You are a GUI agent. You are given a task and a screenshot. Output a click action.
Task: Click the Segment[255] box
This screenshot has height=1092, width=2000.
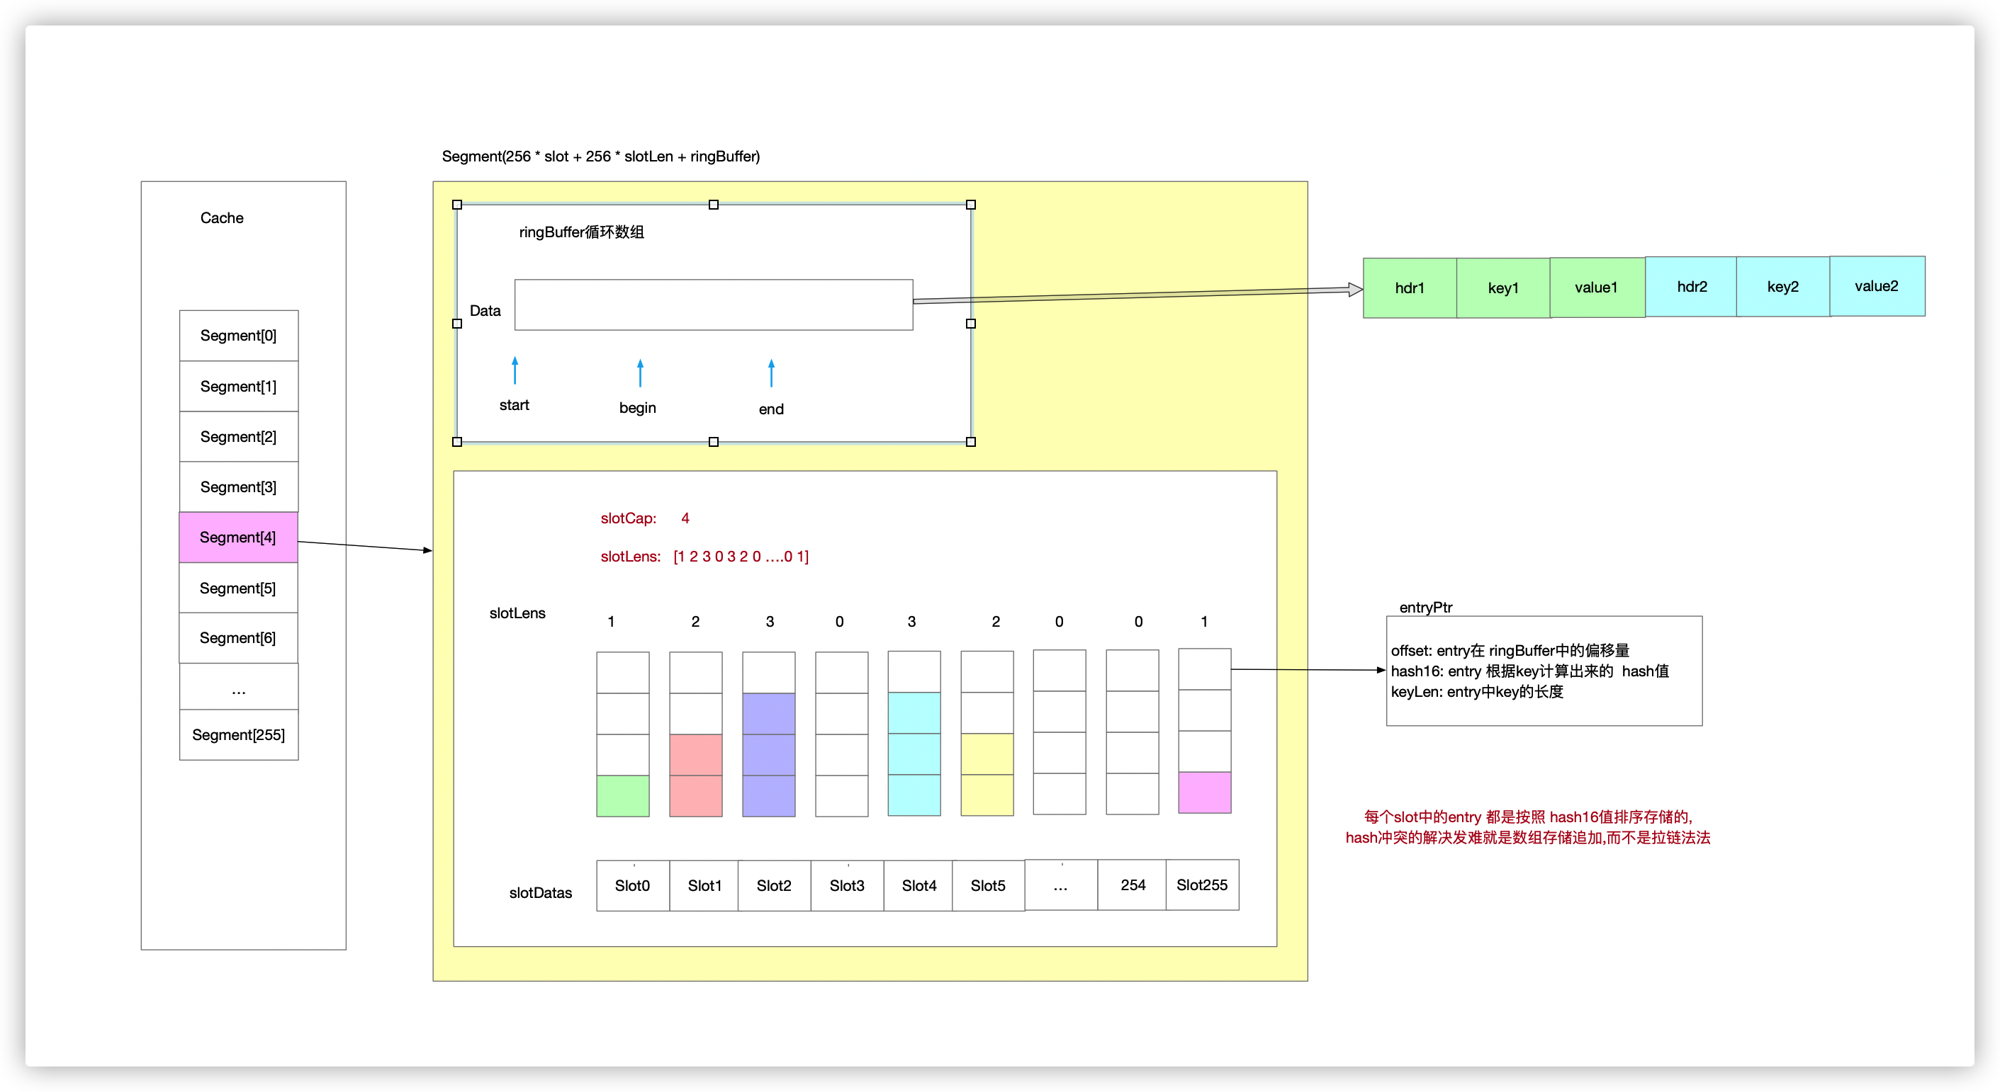coord(238,734)
